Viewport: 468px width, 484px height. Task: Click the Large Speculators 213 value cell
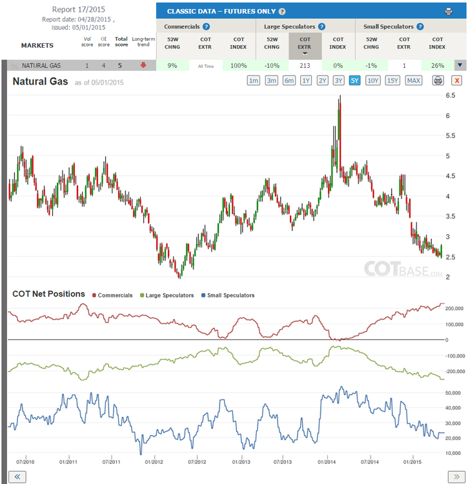[305, 65]
